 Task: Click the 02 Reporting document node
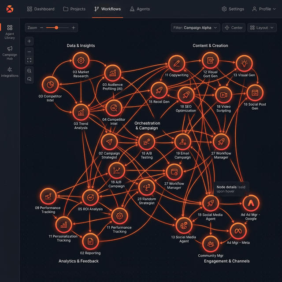coord(90,241)
